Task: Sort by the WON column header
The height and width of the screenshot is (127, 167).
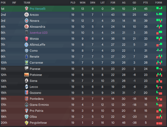Action: 83,3
